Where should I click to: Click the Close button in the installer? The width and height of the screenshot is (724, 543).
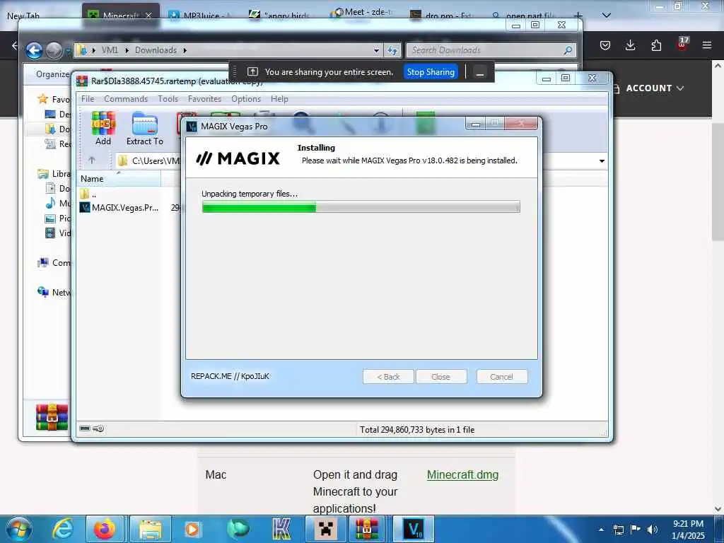(x=441, y=377)
